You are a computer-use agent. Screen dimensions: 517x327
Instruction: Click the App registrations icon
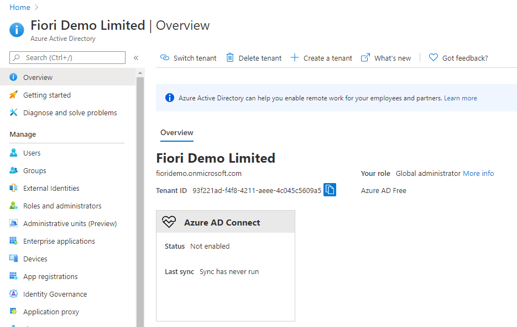pos(13,276)
